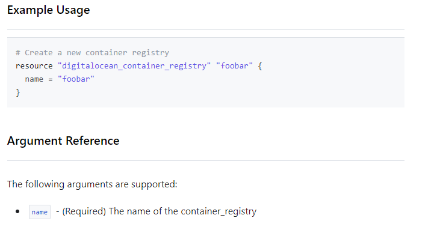The width and height of the screenshot is (437, 242).
Task: Click the container_registry word in the description
Action: tap(218, 211)
